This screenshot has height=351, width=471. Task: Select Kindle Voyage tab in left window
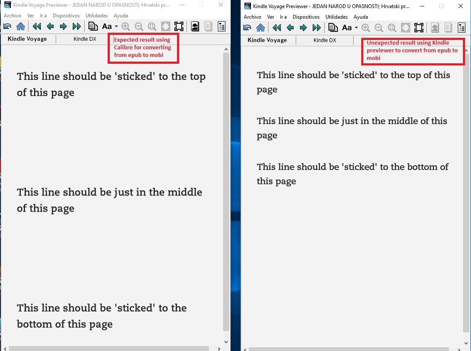tap(27, 39)
